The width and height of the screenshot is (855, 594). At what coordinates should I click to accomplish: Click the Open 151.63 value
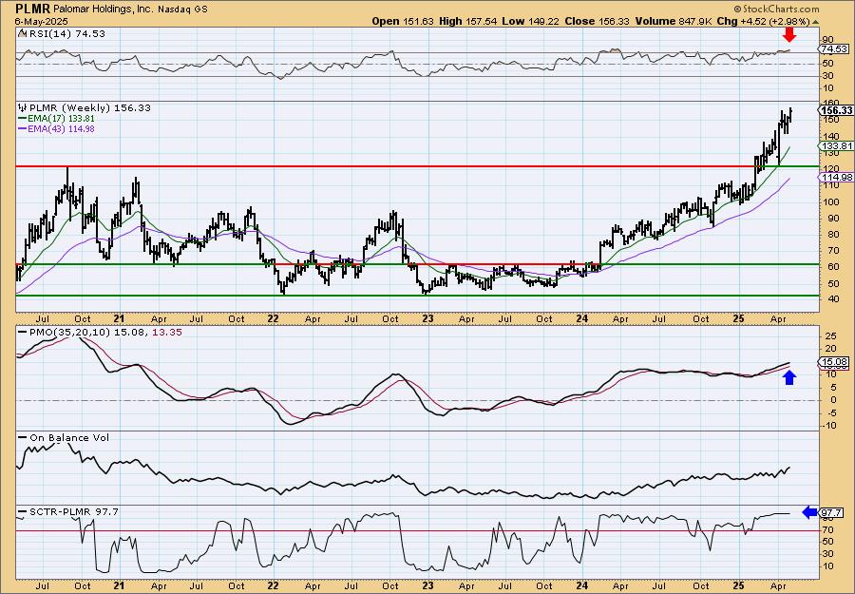(x=403, y=21)
